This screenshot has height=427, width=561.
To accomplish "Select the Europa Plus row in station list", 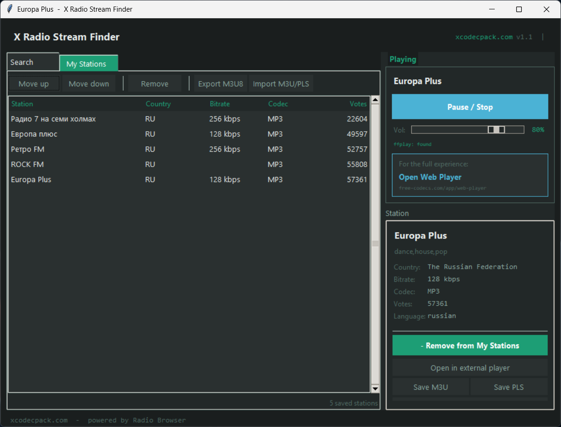I will pyautogui.click(x=189, y=180).
